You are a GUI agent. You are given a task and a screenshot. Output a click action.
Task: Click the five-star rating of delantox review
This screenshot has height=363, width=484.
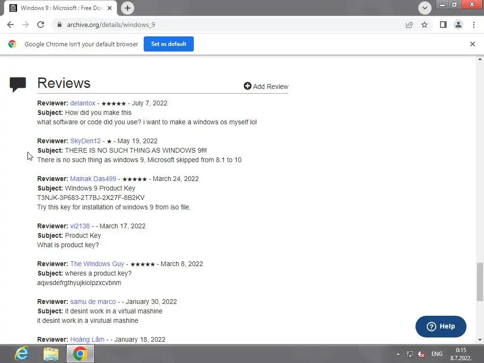pyautogui.click(x=113, y=104)
